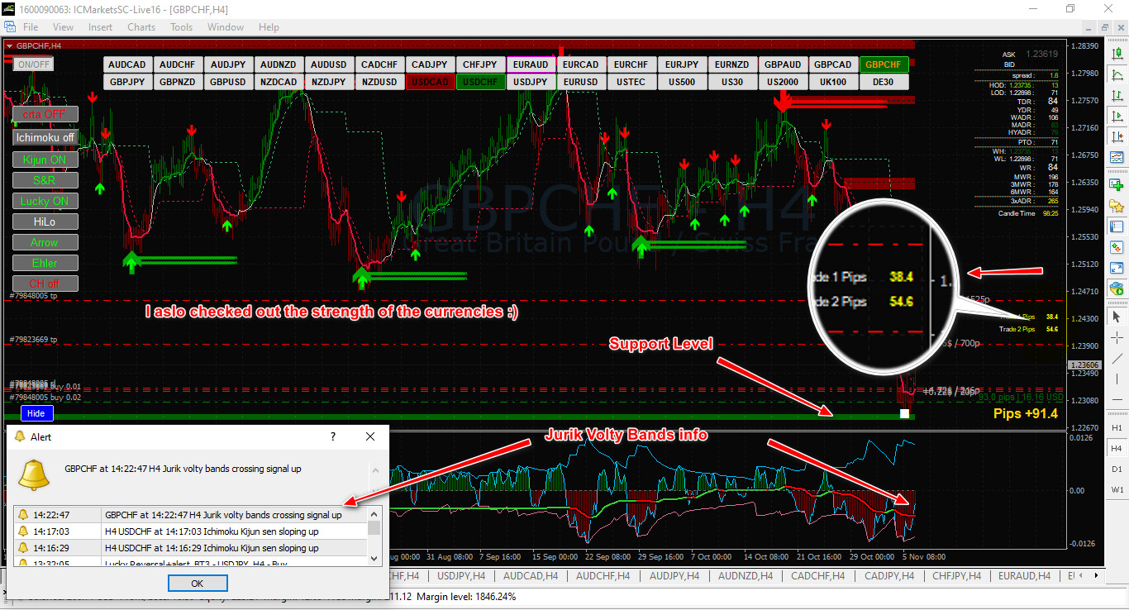Switch chart symbol to GBPJPY
Image resolution: width=1129 pixels, height=610 pixels.
point(126,82)
